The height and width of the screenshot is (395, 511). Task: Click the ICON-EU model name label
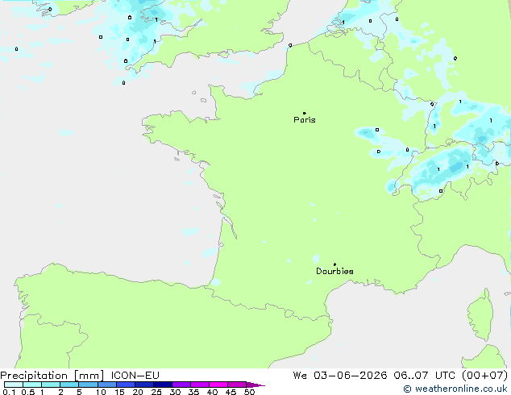click(135, 375)
